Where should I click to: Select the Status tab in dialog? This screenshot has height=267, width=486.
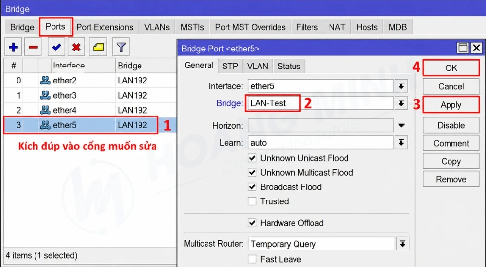(289, 66)
